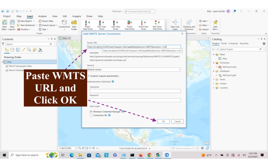Expand the Folders node in Catalog
Viewport: 268px width, 167px height.
click(214, 83)
